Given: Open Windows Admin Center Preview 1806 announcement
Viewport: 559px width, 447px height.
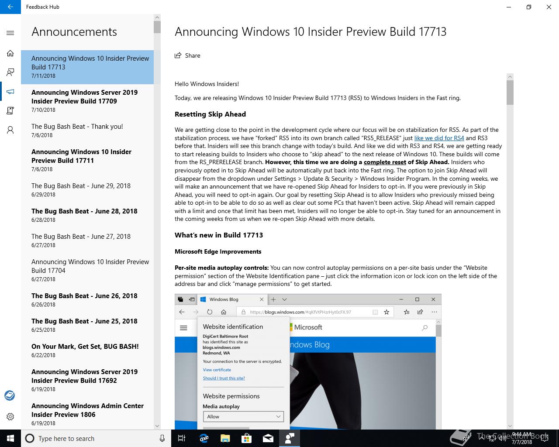Looking at the screenshot, I should [x=87, y=414].
